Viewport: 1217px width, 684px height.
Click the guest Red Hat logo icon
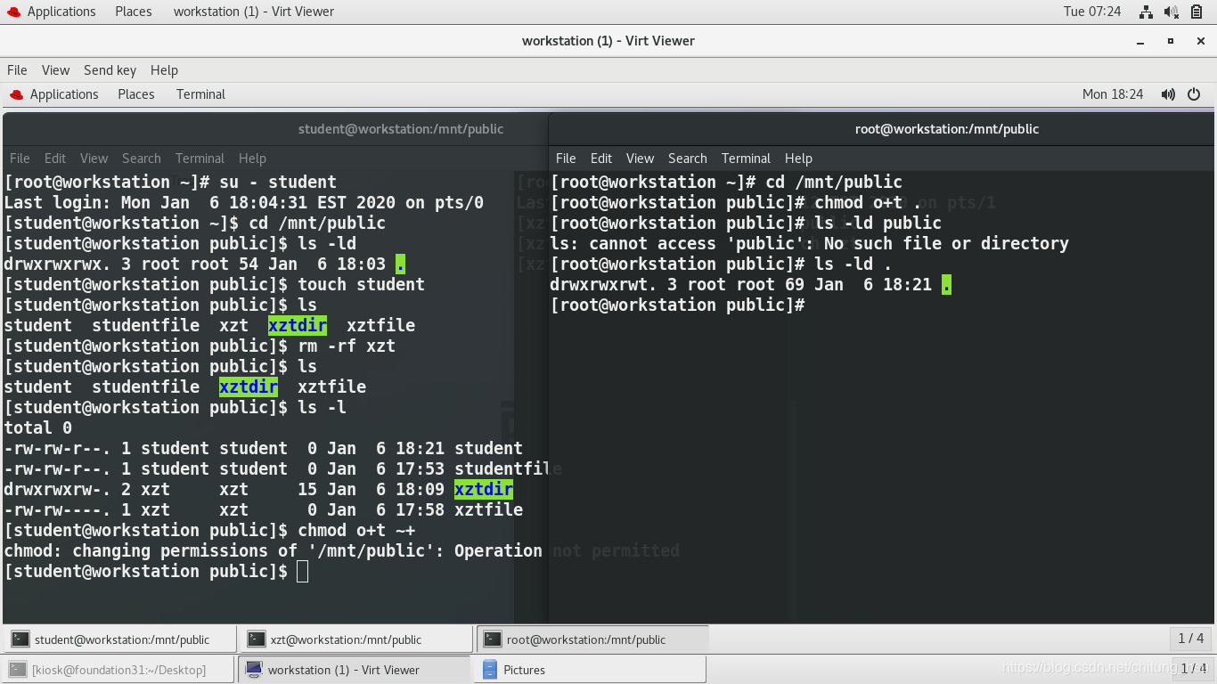tap(15, 94)
